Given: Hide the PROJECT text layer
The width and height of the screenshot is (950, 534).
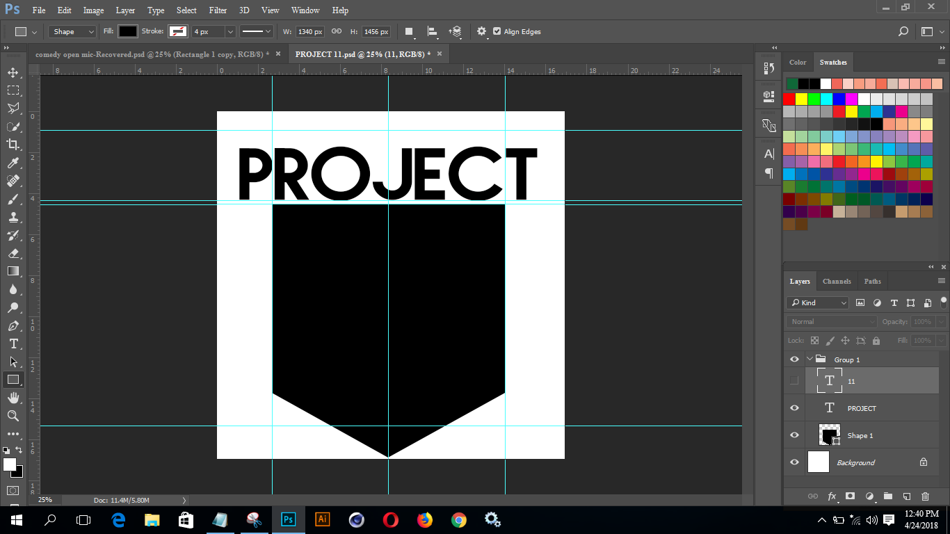Looking at the screenshot, I should tap(794, 408).
